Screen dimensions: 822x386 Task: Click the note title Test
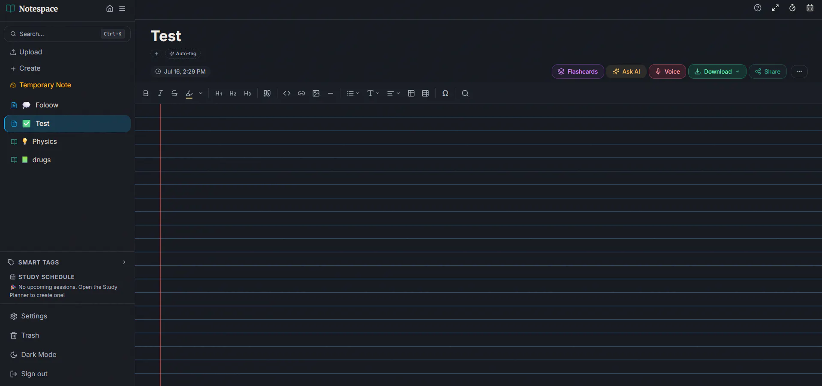coord(166,36)
